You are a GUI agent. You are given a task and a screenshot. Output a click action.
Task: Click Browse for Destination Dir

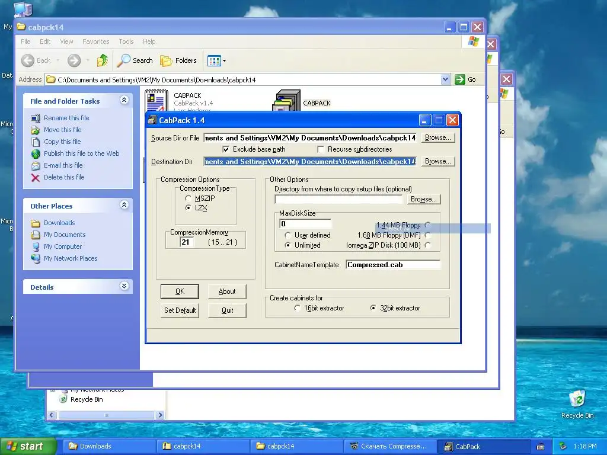(438, 161)
